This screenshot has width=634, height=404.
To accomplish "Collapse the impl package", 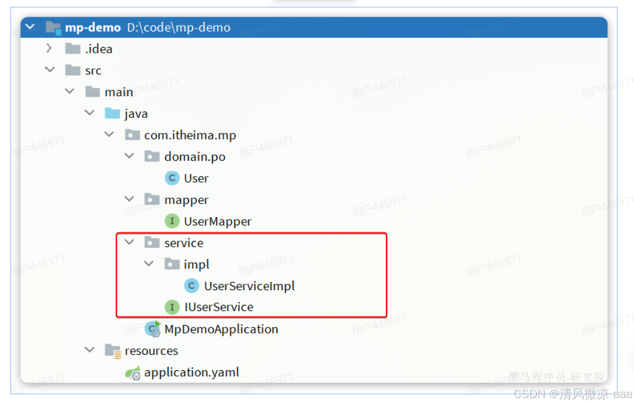I will tap(149, 263).
